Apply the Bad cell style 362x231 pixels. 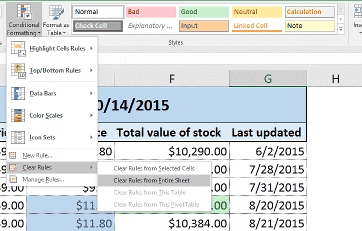[150, 12]
